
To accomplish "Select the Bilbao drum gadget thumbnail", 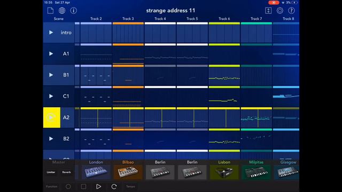I will pos(128,172).
